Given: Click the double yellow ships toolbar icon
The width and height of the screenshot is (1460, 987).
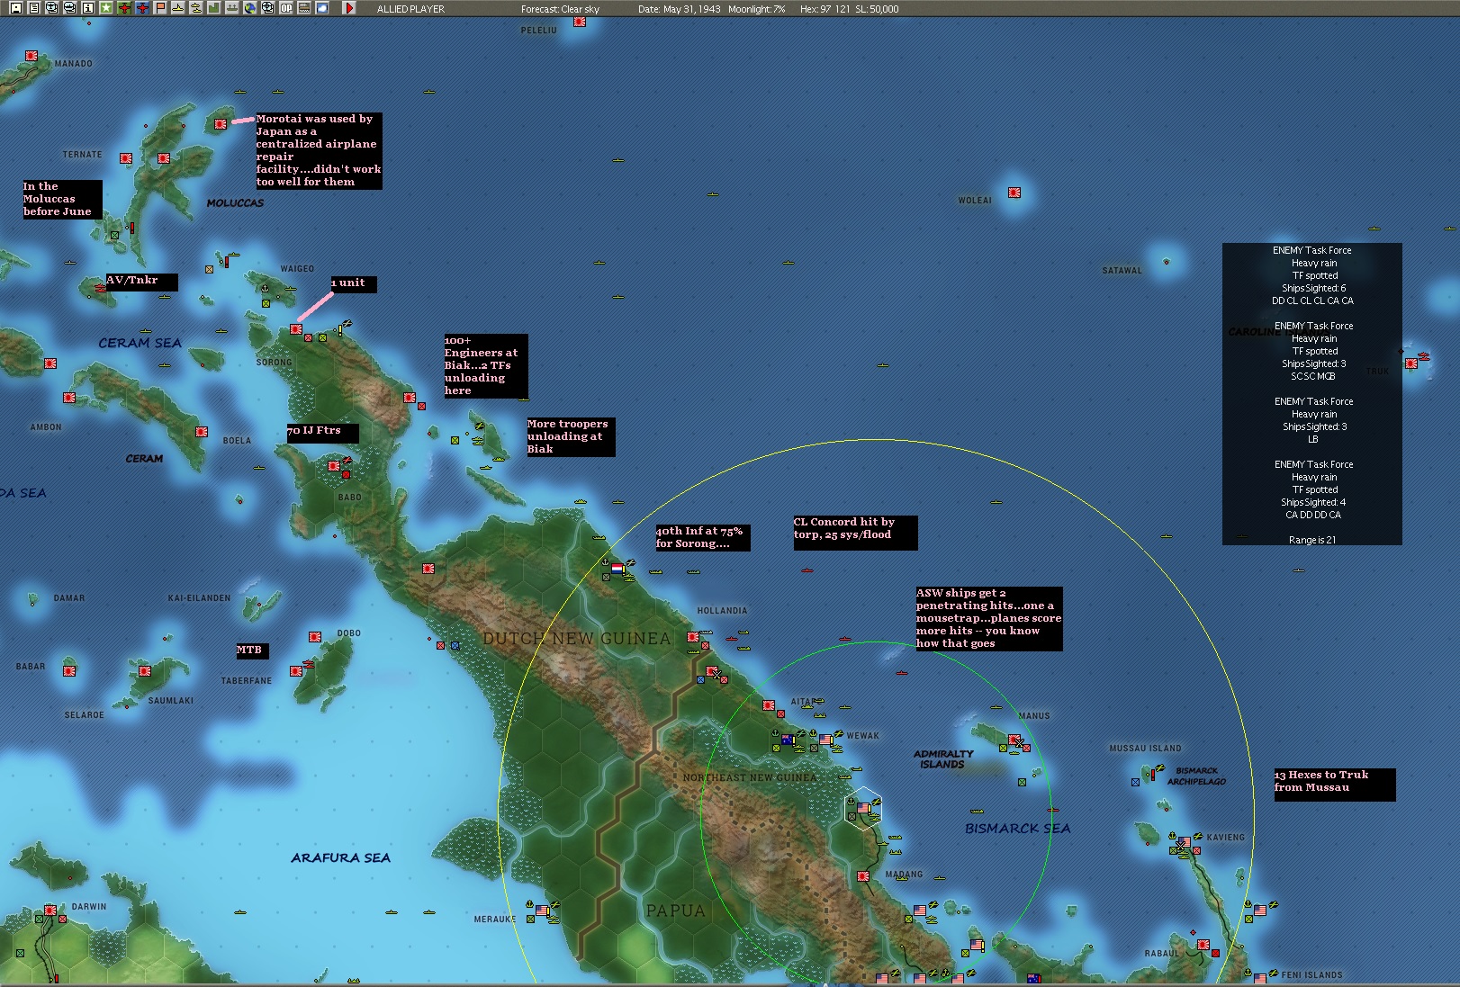Looking at the screenshot, I should (196, 8).
